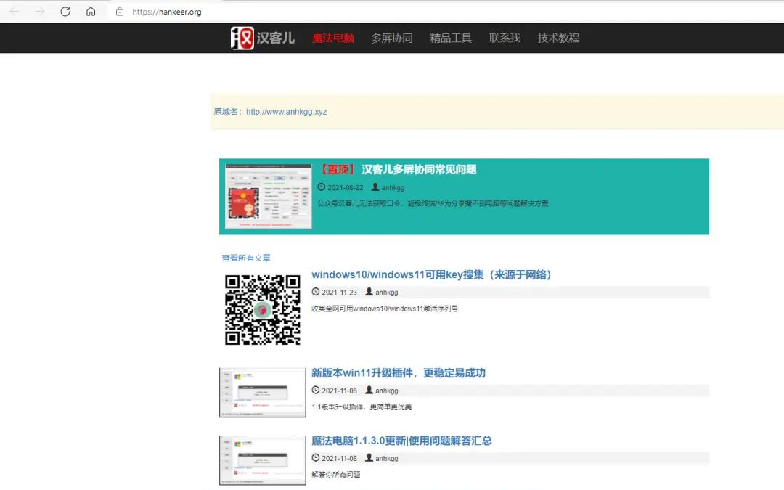Click the 查看所有文章 link
This screenshot has height=490, width=784.
[246, 258]
